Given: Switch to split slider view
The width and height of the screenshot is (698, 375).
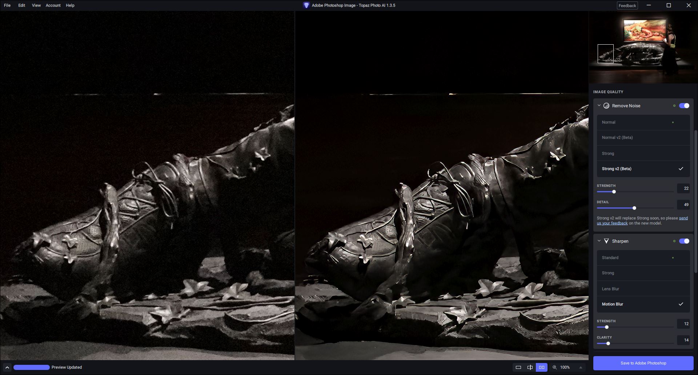Looking at the screenshot, I should click(530, 367).
